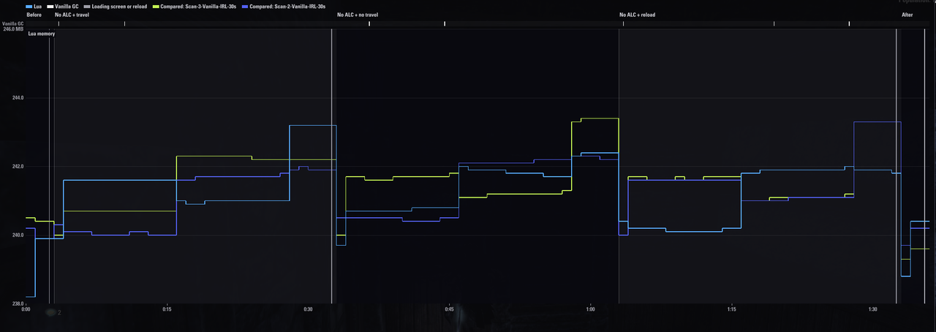Click the yellow-green Scan-3 legend swatch
The height and width of the screenshot is (332, 936).
[156, 6]
